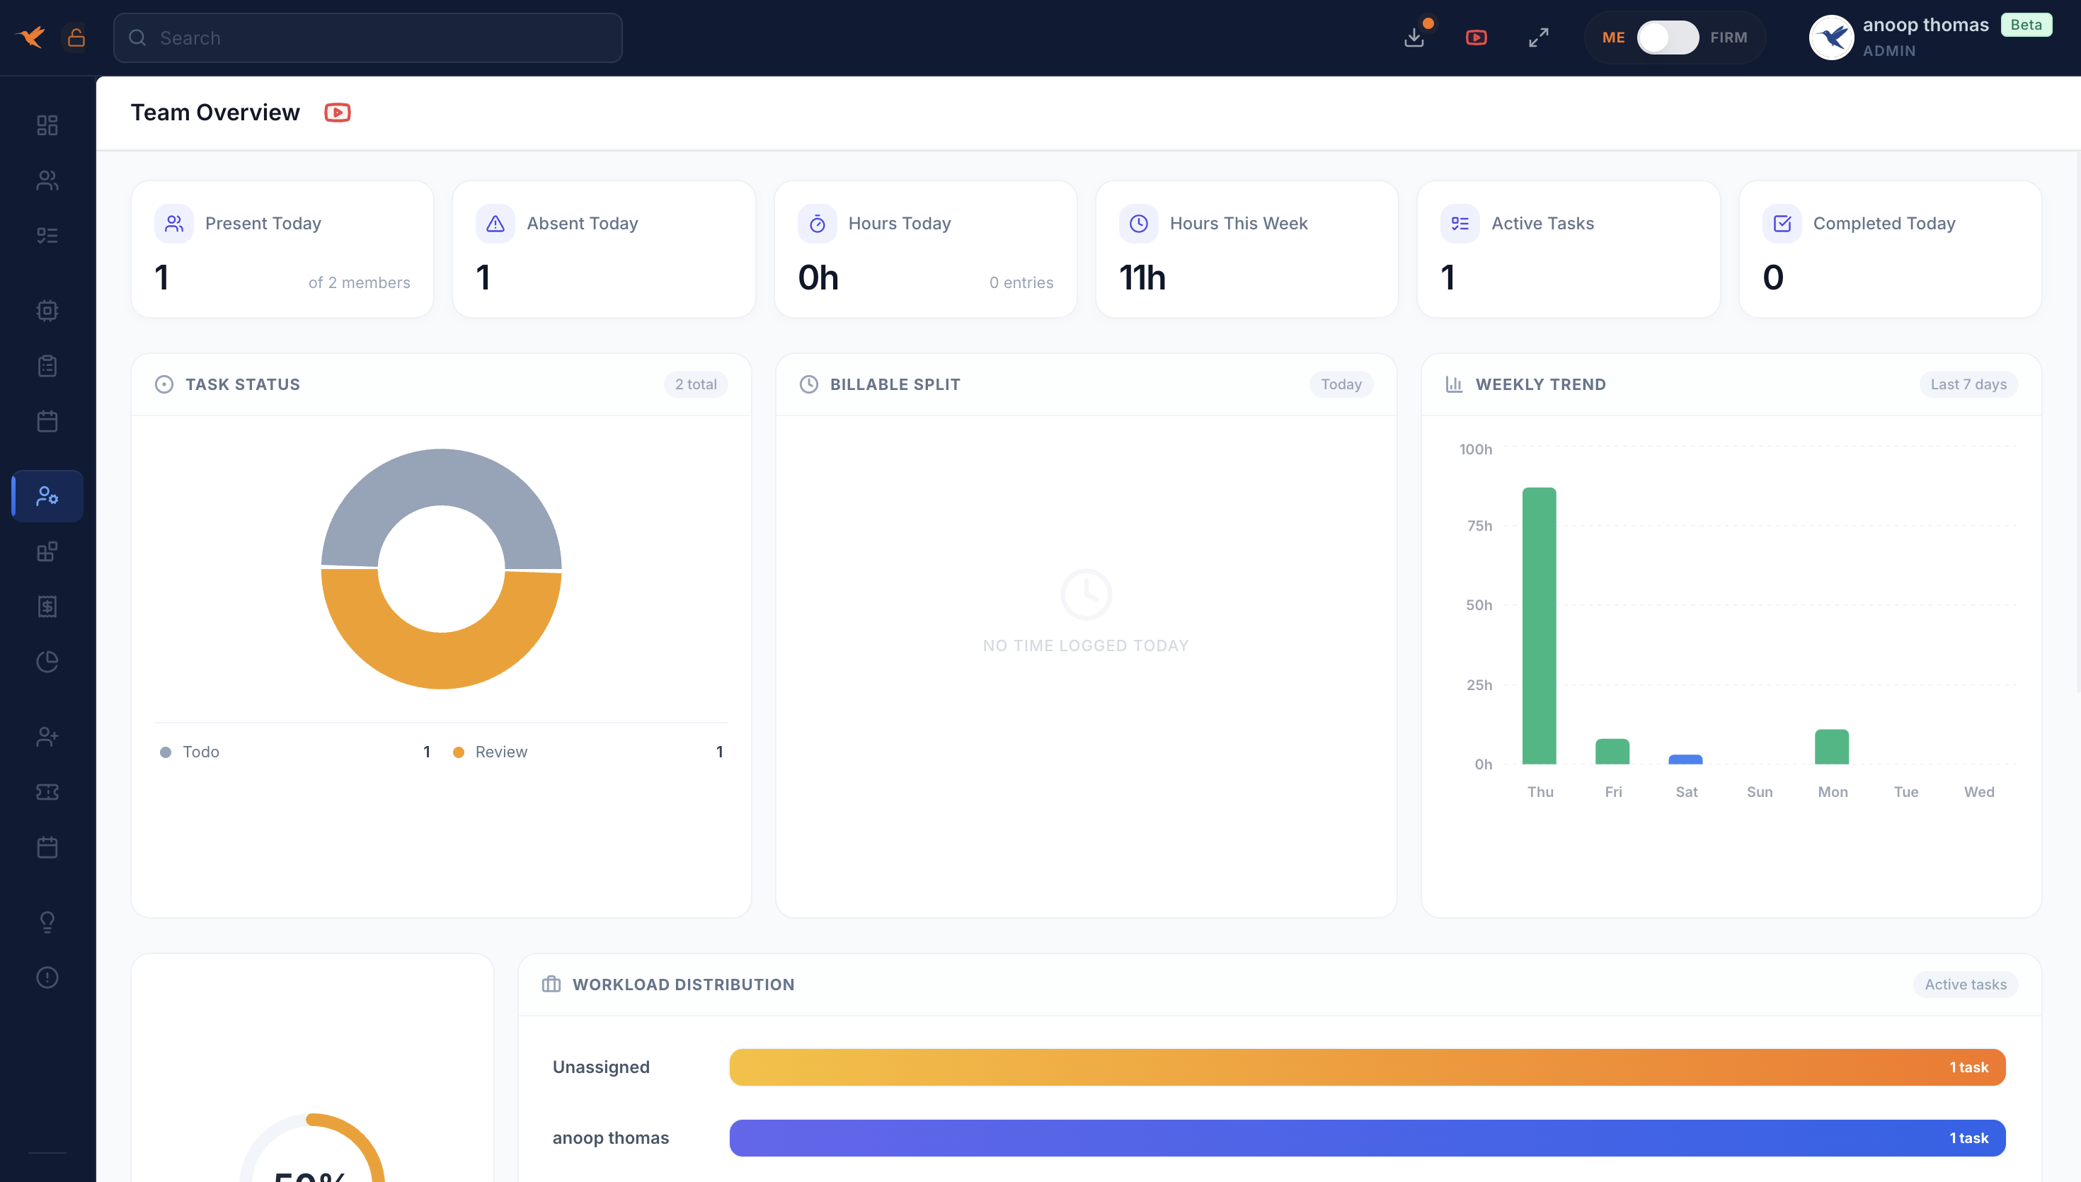Click in the Search field
The height and width of the screenshot is (1182, 2081).
[367, 38]
